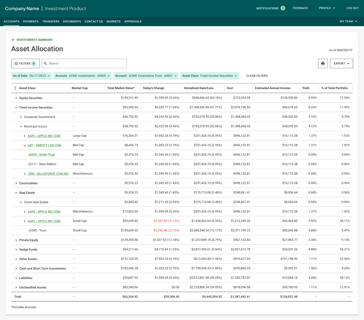Screen dimensions: 364x320
Task: Click the print icon button
Action: click(323, 64)
